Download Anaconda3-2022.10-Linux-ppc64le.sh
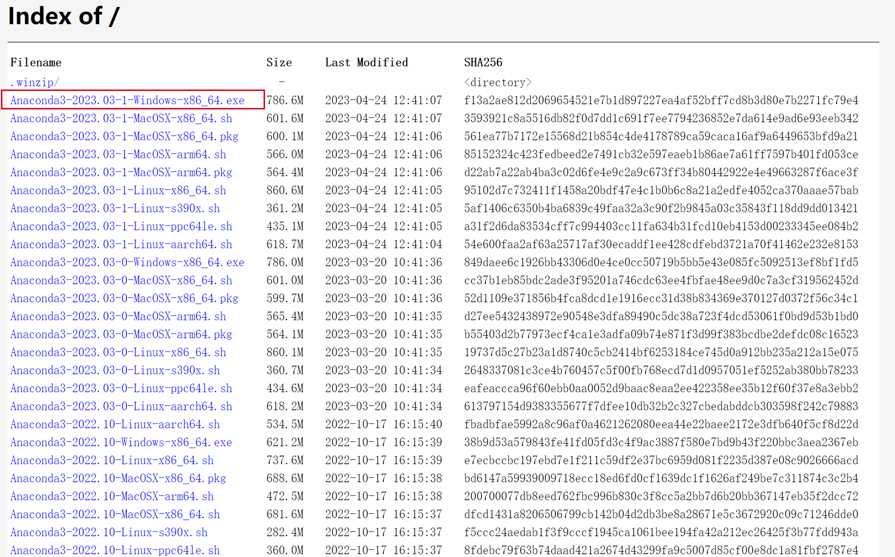Viewport: 895px width, 557px height. tap(115, 550)
